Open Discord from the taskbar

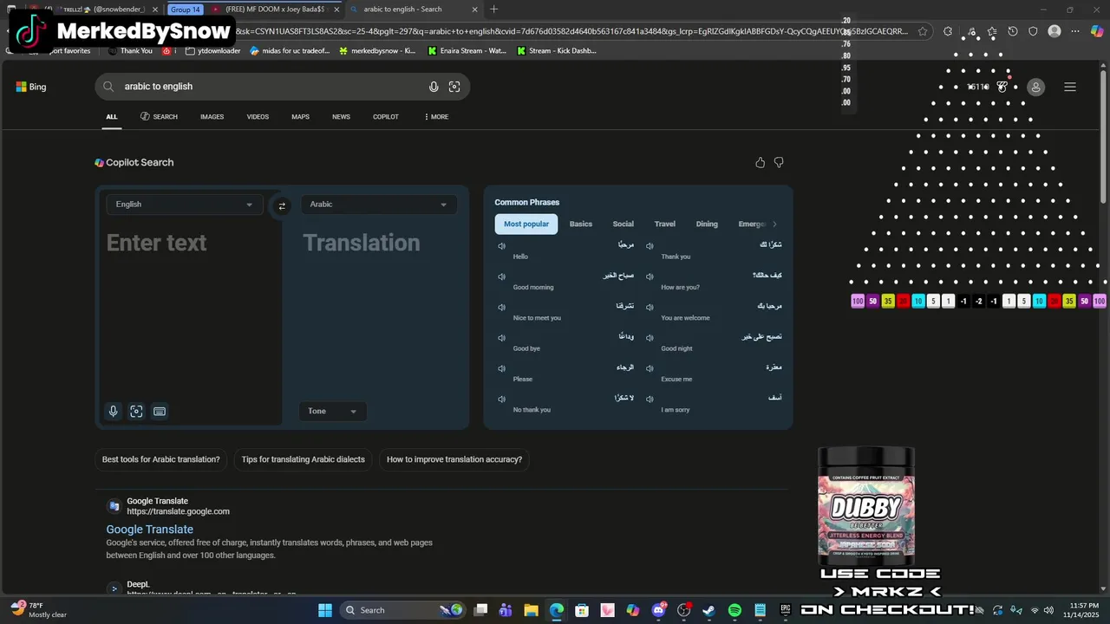658,610
